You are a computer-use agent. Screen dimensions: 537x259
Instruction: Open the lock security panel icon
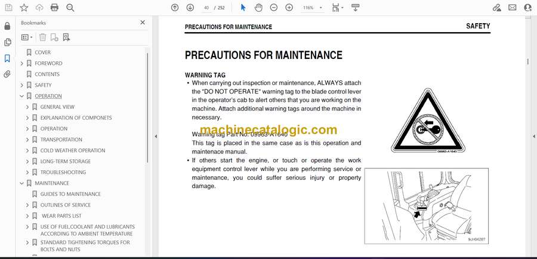7,26
